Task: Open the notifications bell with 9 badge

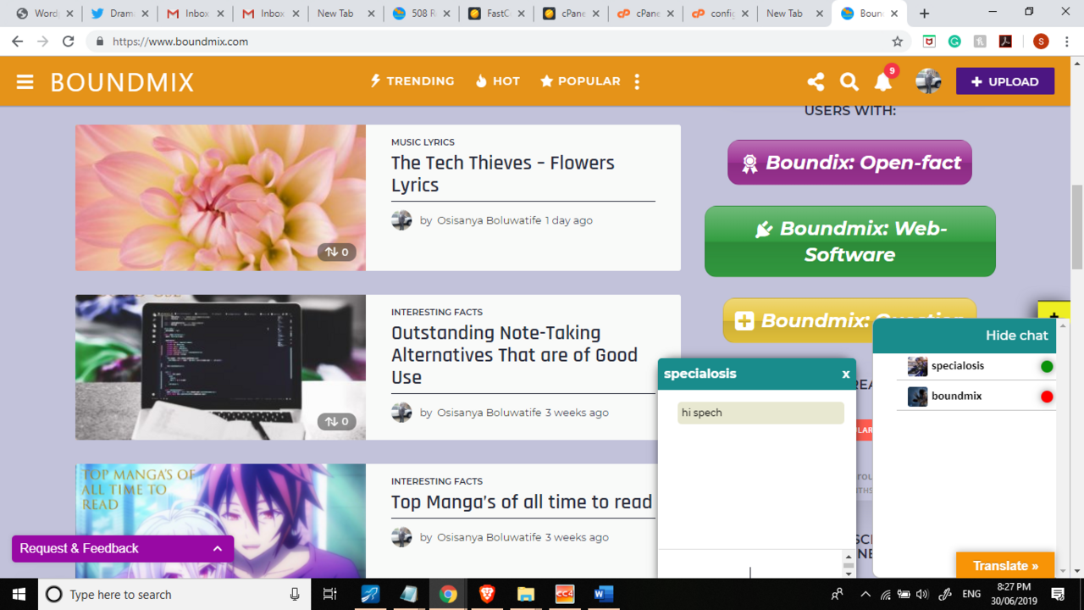Action: pos(883,80)
